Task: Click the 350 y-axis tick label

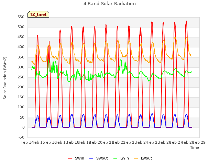Action: (21, 57)
